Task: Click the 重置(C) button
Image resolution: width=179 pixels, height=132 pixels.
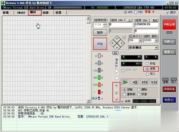Action: click(x=169, y=52)
